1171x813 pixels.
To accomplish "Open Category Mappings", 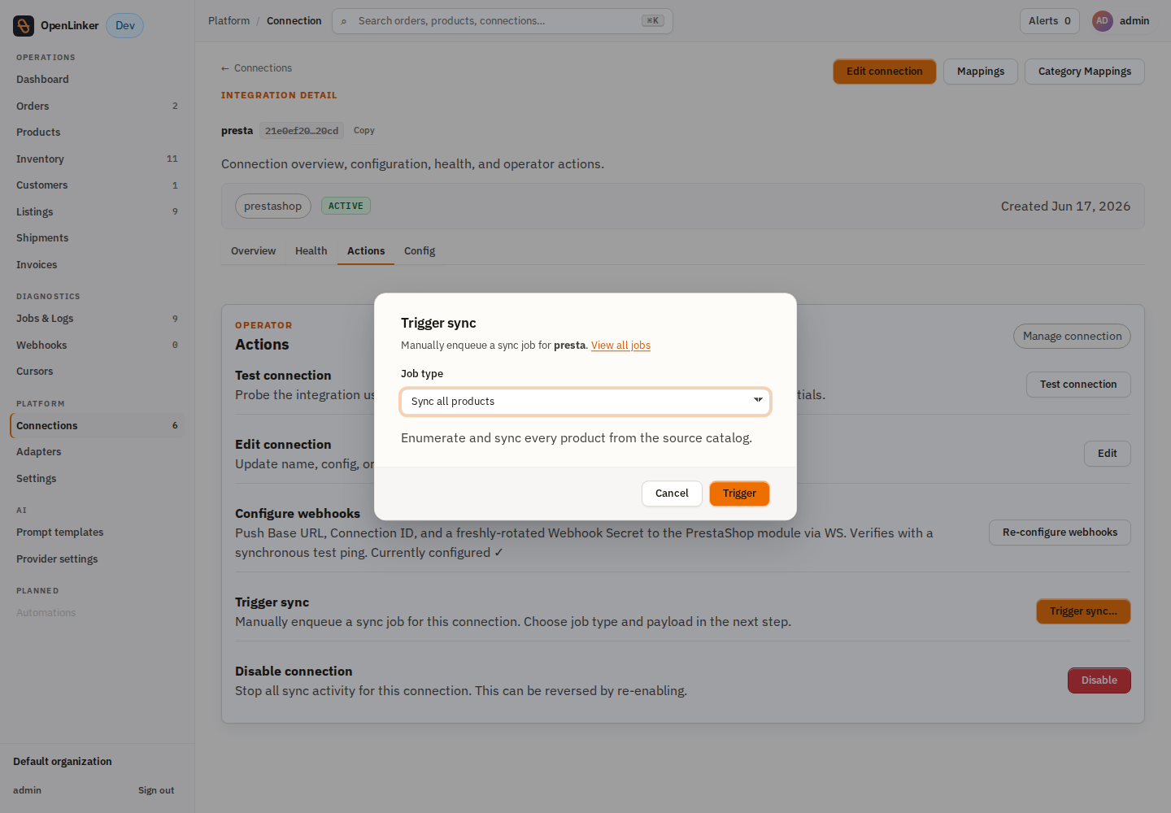I will [x=1085, y=72].
